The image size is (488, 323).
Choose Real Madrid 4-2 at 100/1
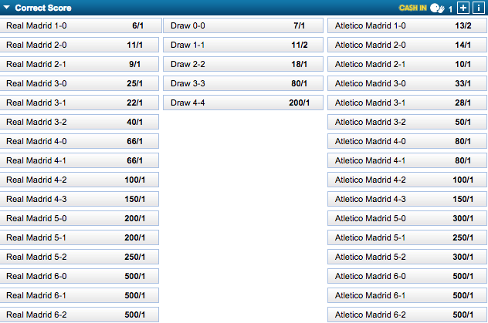[x=79, y=180]
